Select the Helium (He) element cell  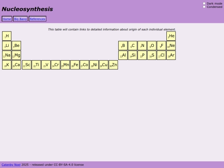click(x=171, y=36)
